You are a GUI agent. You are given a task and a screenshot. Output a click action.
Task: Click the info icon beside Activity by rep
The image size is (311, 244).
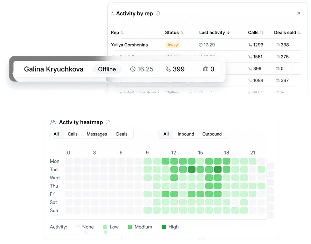pyautogui.click(x=158, y=13)
